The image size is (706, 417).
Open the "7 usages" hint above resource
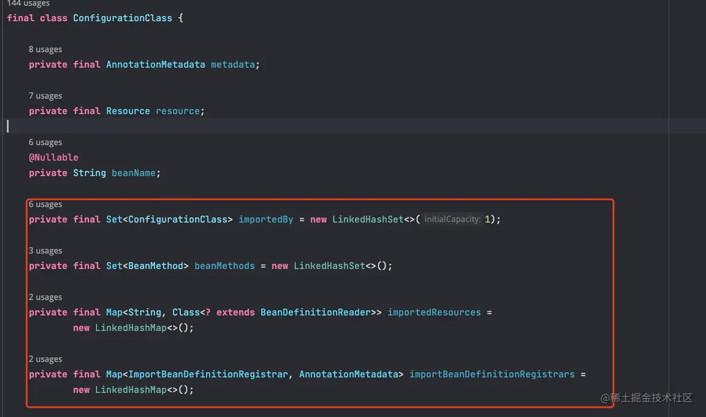(x=45, y=96)
